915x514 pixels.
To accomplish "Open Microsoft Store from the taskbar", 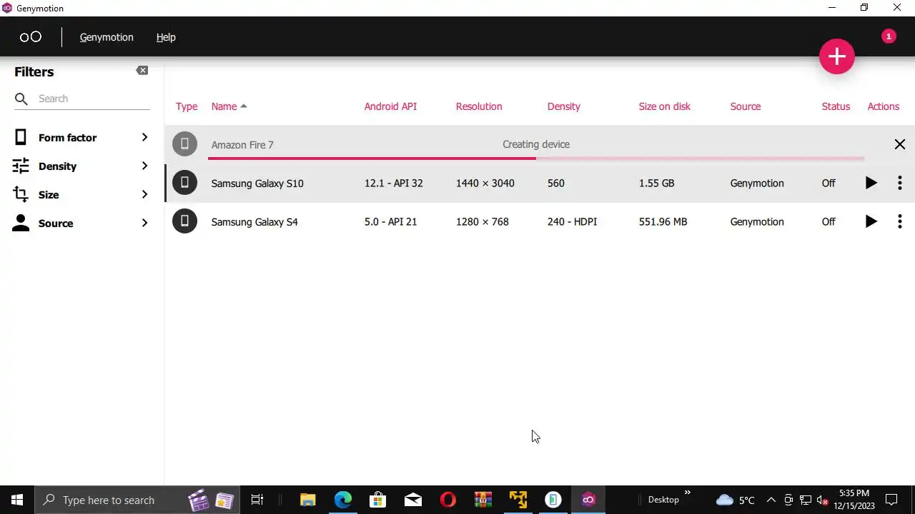I will [x=378, y=500].
